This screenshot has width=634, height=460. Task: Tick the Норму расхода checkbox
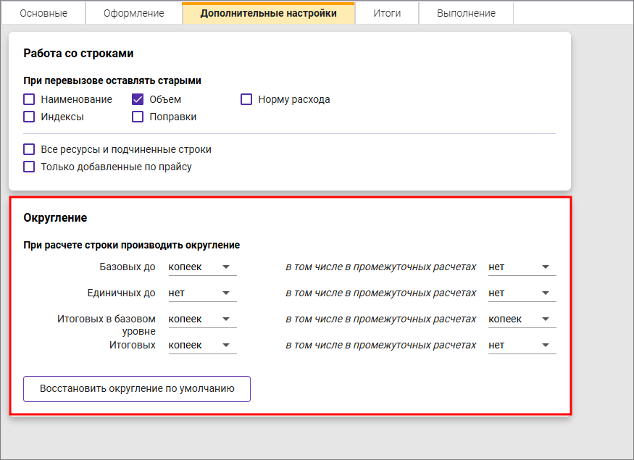pos(246,99)
